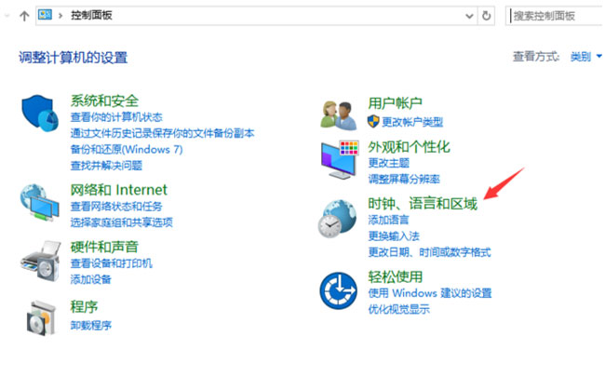This screenshot has width=605, height=390.
Task: Open address bar history dropdown arrow
Action: click(469, 16)
